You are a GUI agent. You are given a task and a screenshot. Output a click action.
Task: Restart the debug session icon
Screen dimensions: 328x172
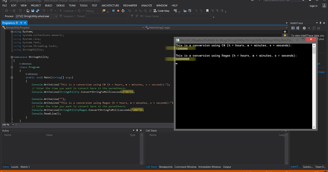pyautogui.click(x=123, y=11)
